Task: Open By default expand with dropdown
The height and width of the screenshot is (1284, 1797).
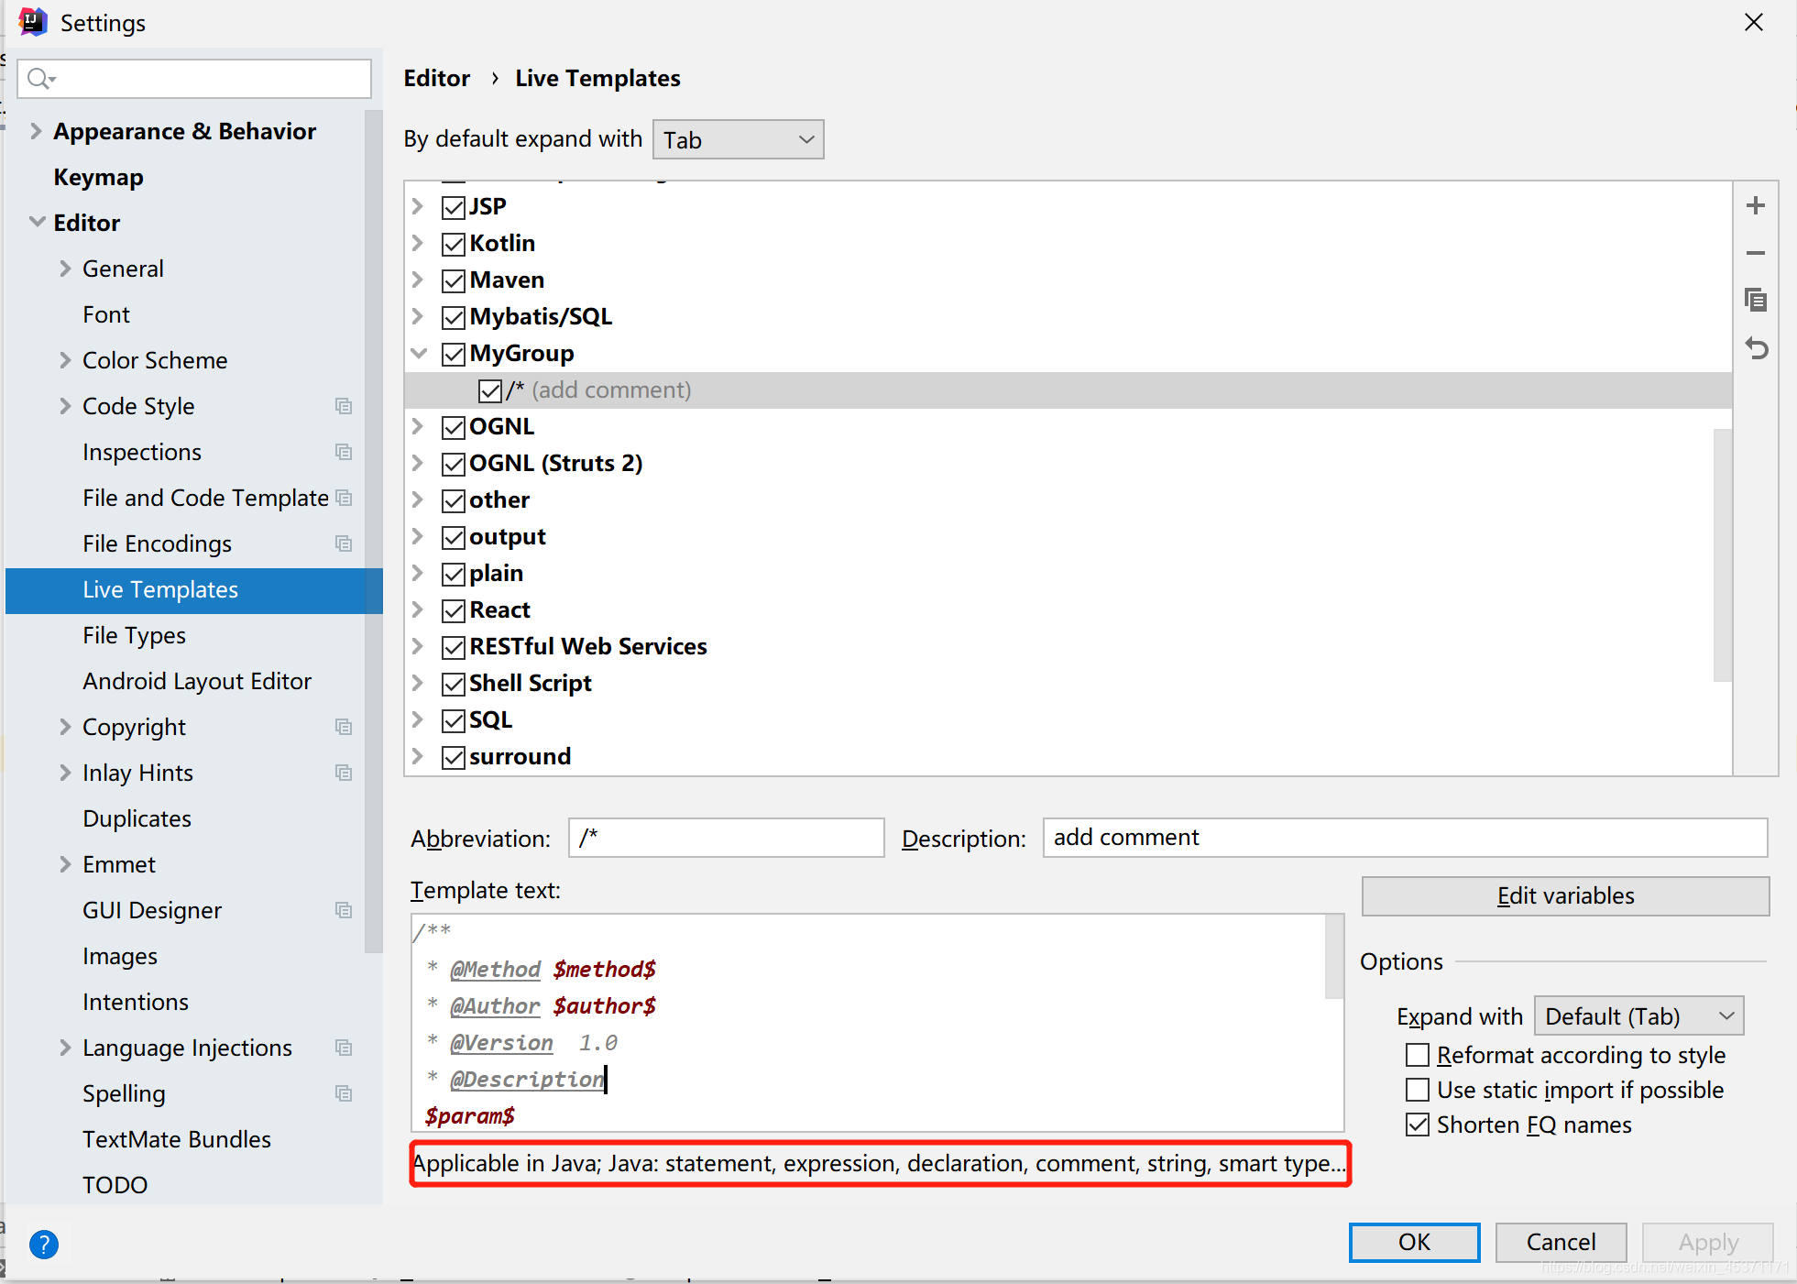Action: [x=738, y=139]
